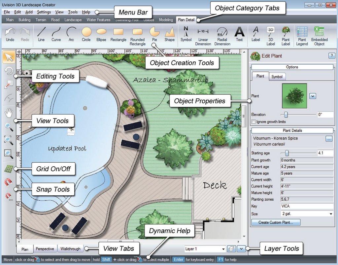
Task: Switch to the Water Features tab
Action: (98, 20)
